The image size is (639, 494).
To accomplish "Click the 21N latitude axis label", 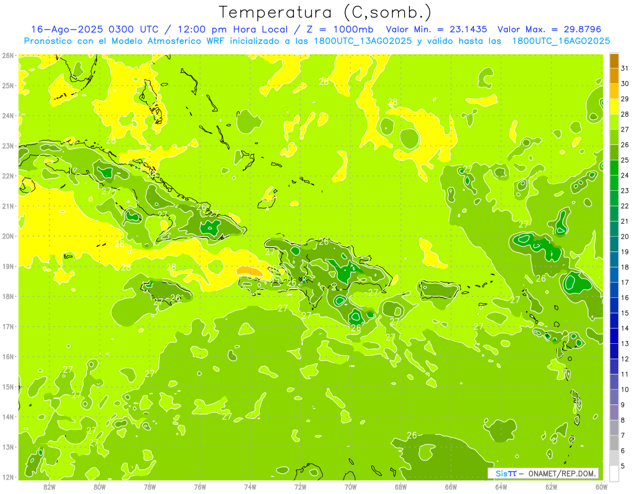I will point(7,206).
